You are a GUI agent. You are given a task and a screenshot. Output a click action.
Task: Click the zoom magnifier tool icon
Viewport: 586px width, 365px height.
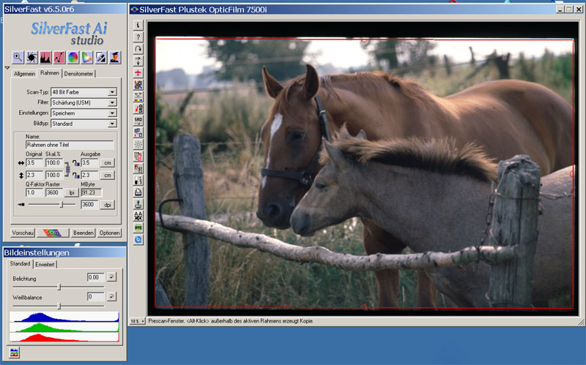tap(18, 57)
